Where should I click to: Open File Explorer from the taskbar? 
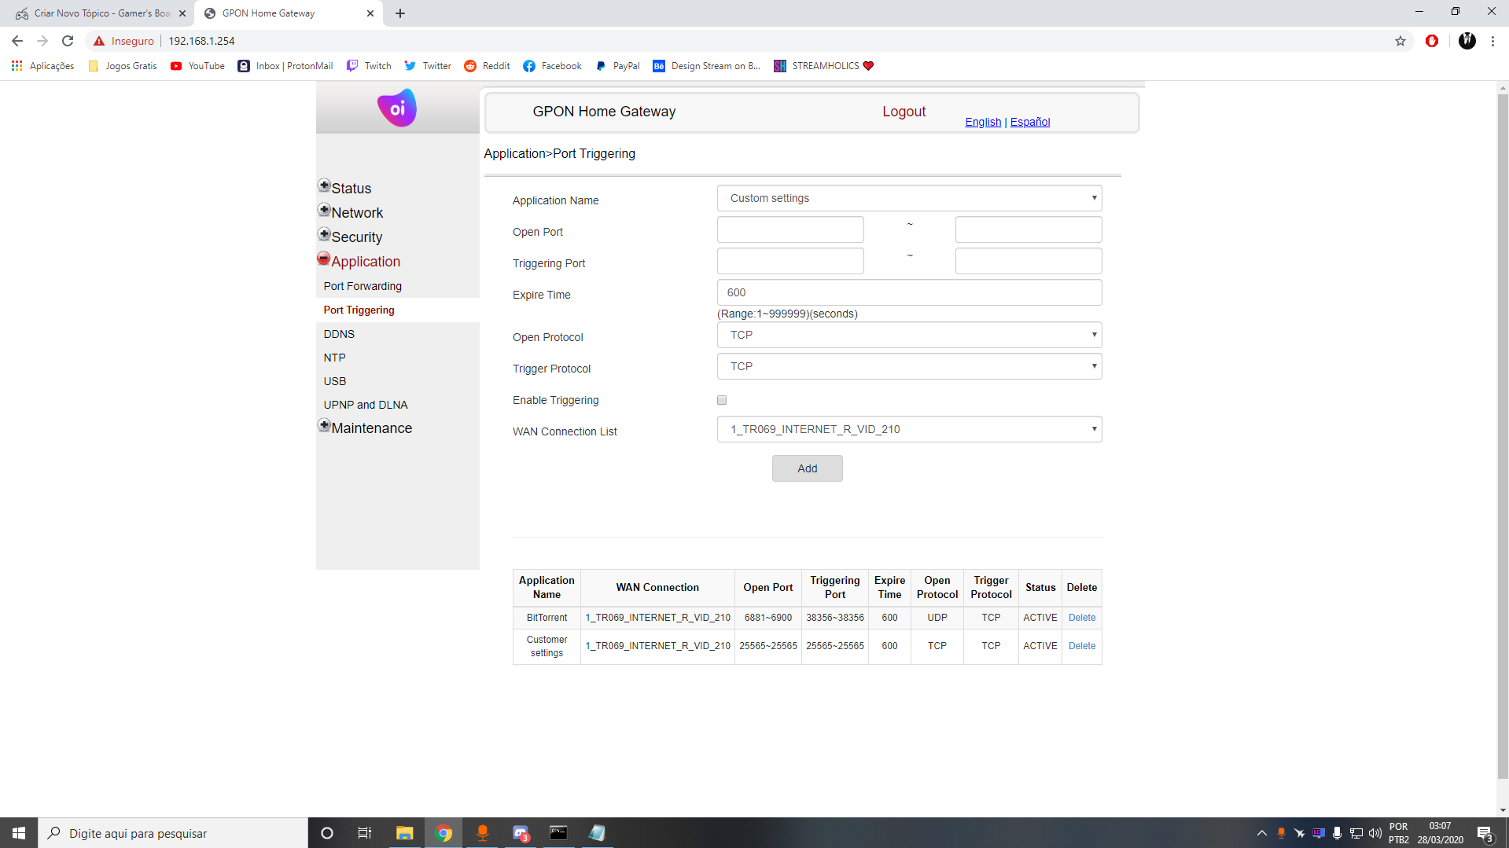pyautogui.click(x=404, y=833)
